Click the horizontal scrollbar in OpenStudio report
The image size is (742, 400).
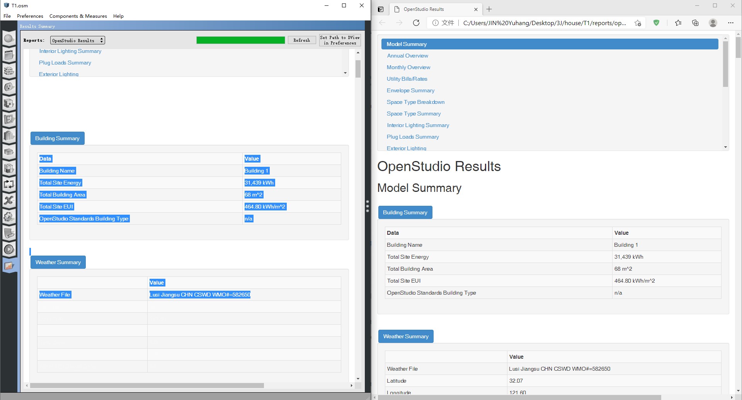[147, 385]
